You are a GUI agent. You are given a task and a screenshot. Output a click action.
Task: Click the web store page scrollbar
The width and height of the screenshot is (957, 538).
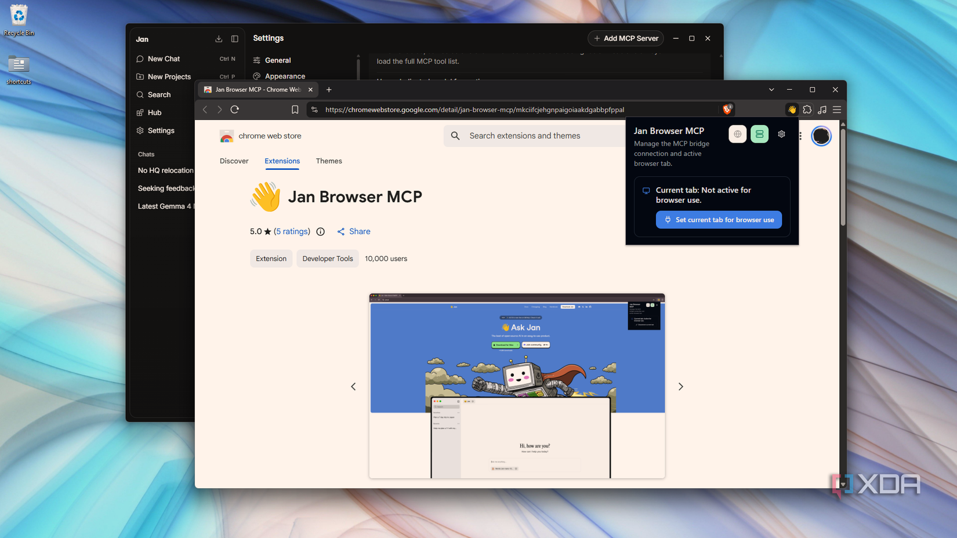tap(843, 177)
